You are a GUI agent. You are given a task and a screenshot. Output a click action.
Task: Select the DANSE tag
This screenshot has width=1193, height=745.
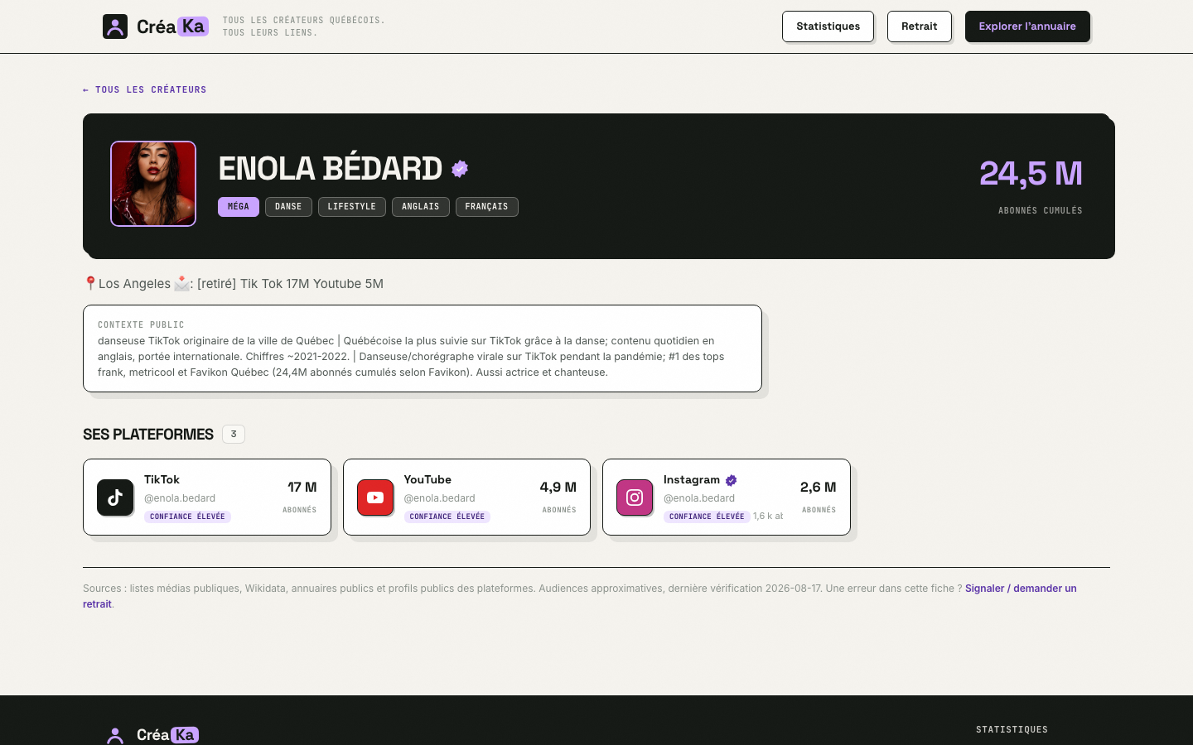pos(288,207)
